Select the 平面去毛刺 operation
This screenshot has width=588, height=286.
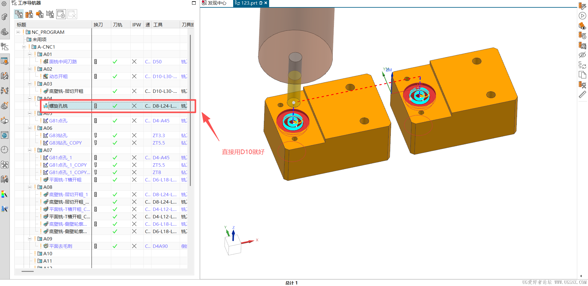coord(61,246)
